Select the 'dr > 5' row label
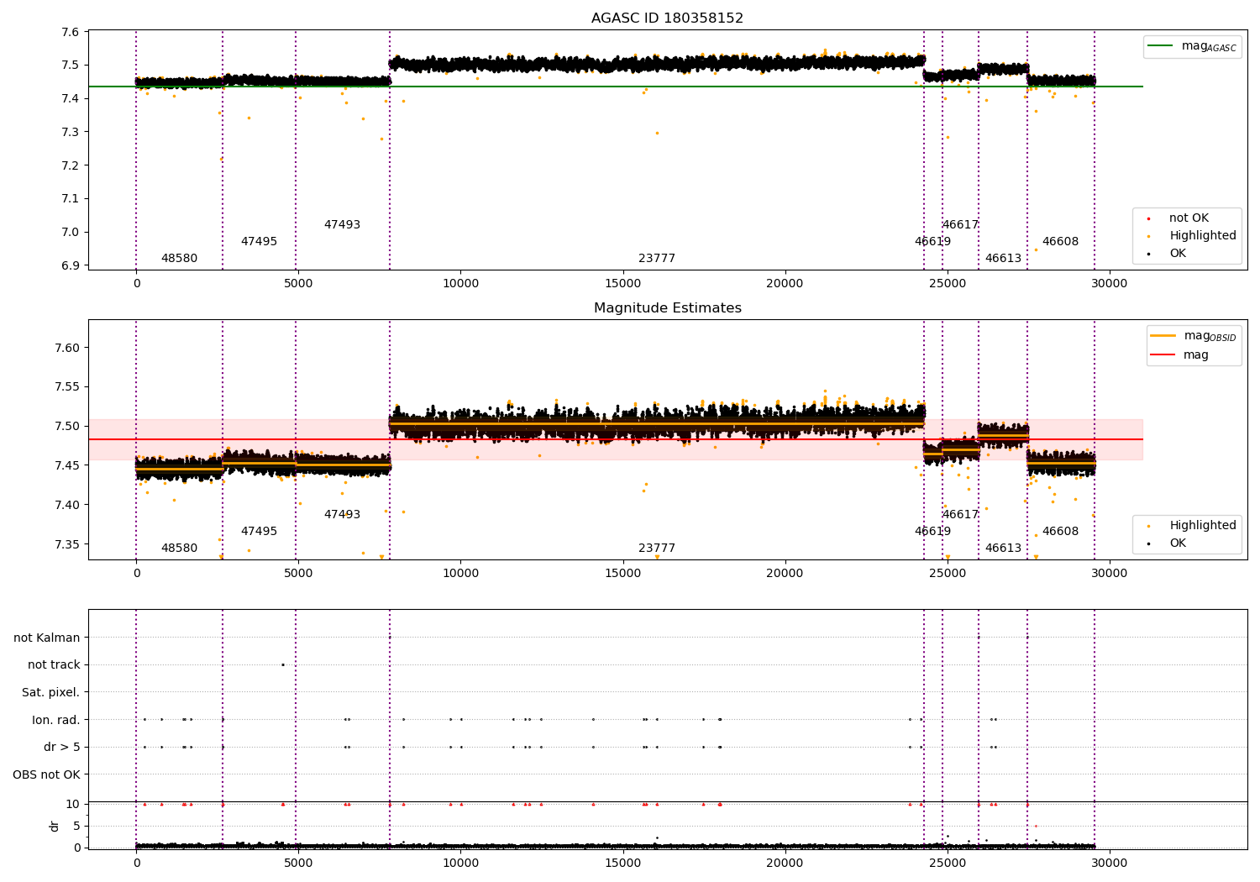1260x882 pixels. 61,747
